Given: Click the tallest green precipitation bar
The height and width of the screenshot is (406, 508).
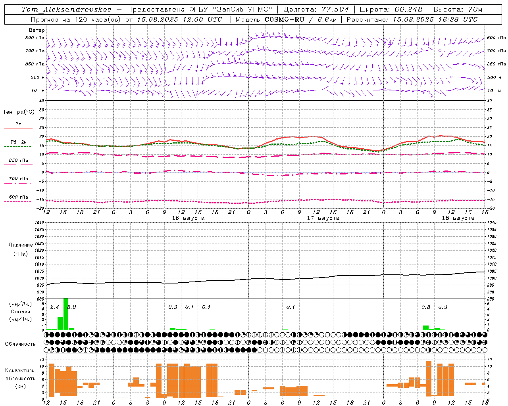Looking at the screenshot, I should click(66, 314).
